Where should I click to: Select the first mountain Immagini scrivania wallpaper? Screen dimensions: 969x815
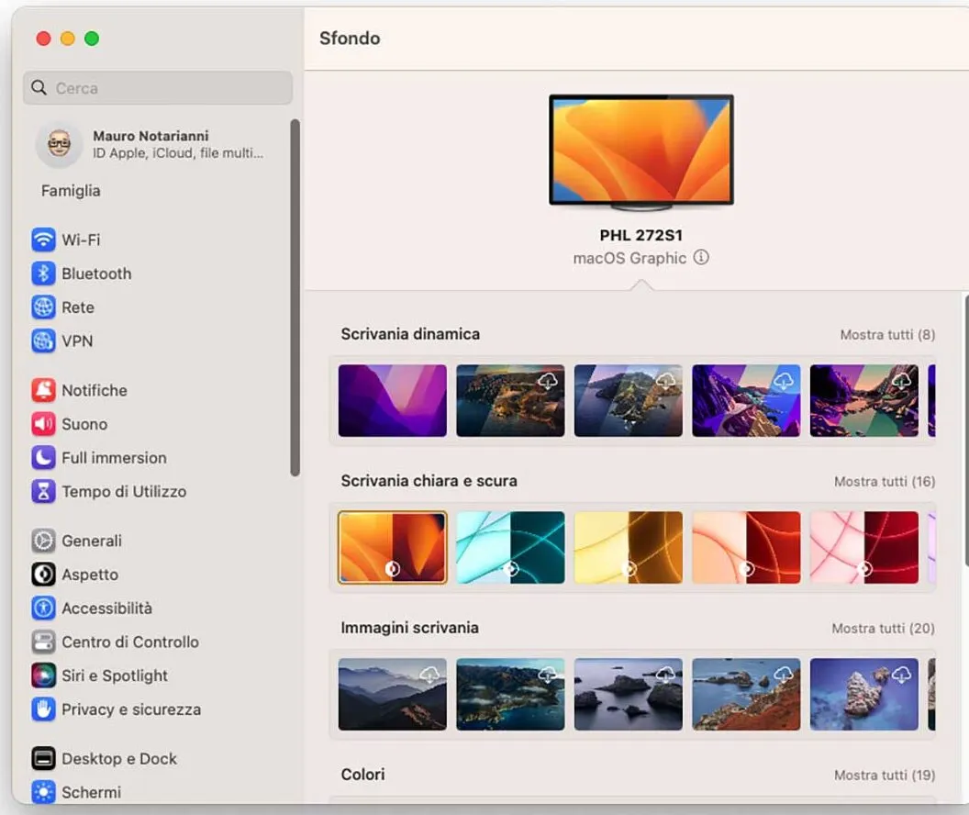(x=392, y=694)
